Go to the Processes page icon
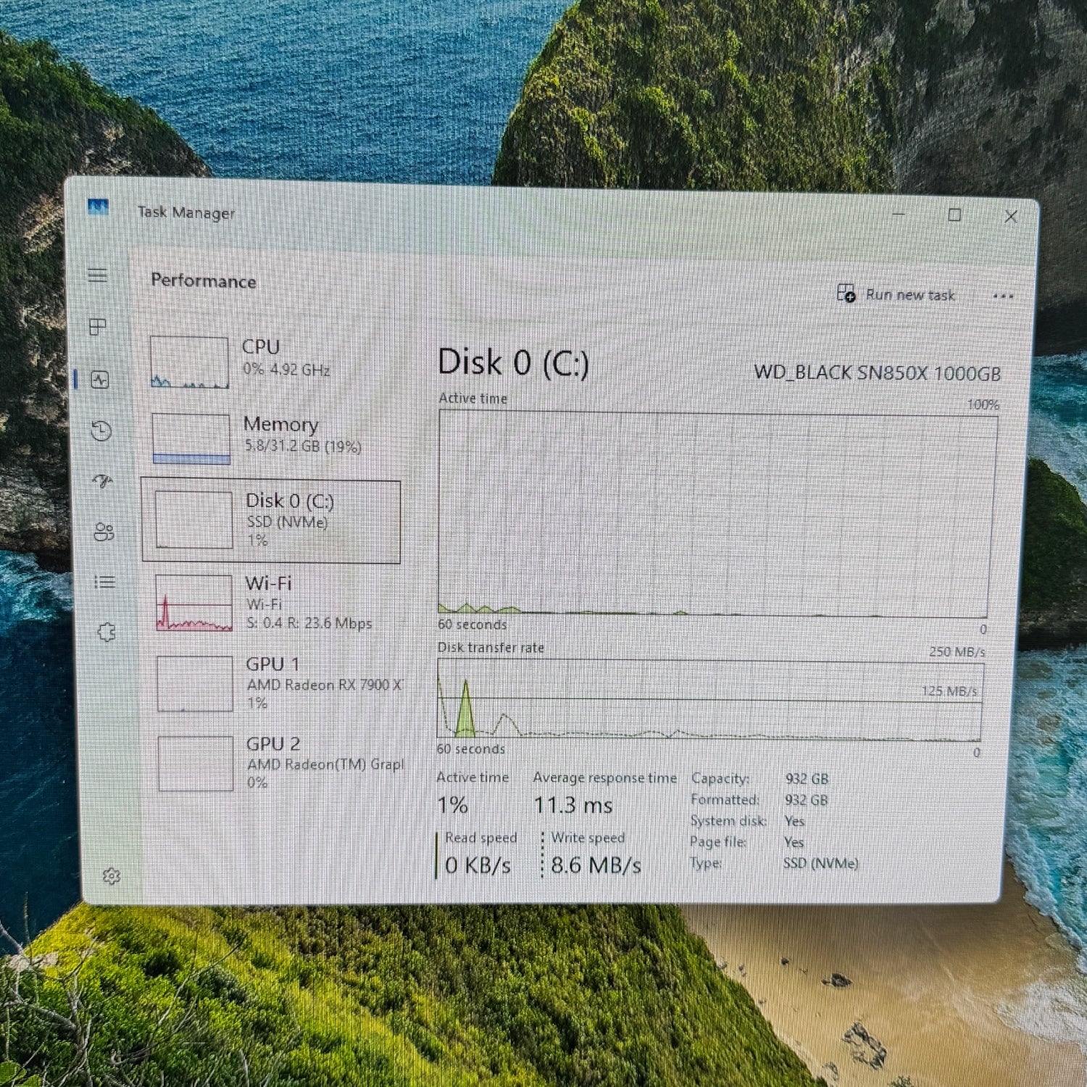Screen dimensions: 1087x1087 [x=98, y=327]
